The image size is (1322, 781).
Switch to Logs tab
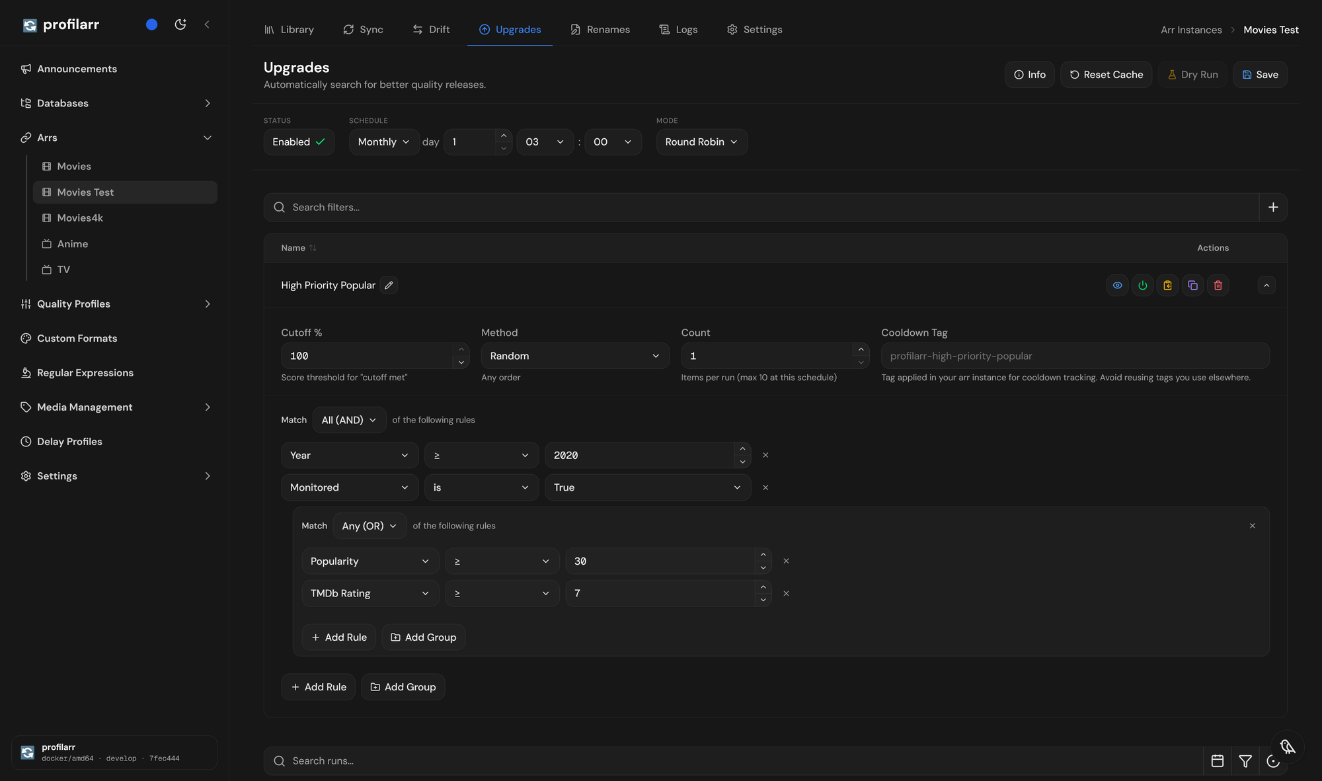click(x=678, y=29)
